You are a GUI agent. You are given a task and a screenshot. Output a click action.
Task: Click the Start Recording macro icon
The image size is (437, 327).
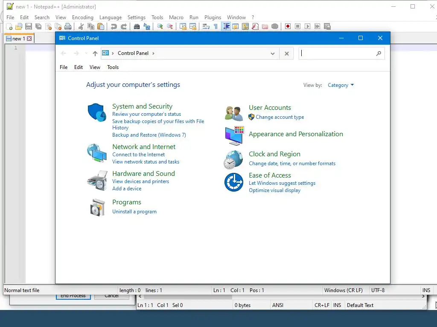click(288, 26)
